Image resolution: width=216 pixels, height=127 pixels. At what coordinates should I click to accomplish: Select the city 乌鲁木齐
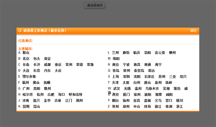pos(152,89)
